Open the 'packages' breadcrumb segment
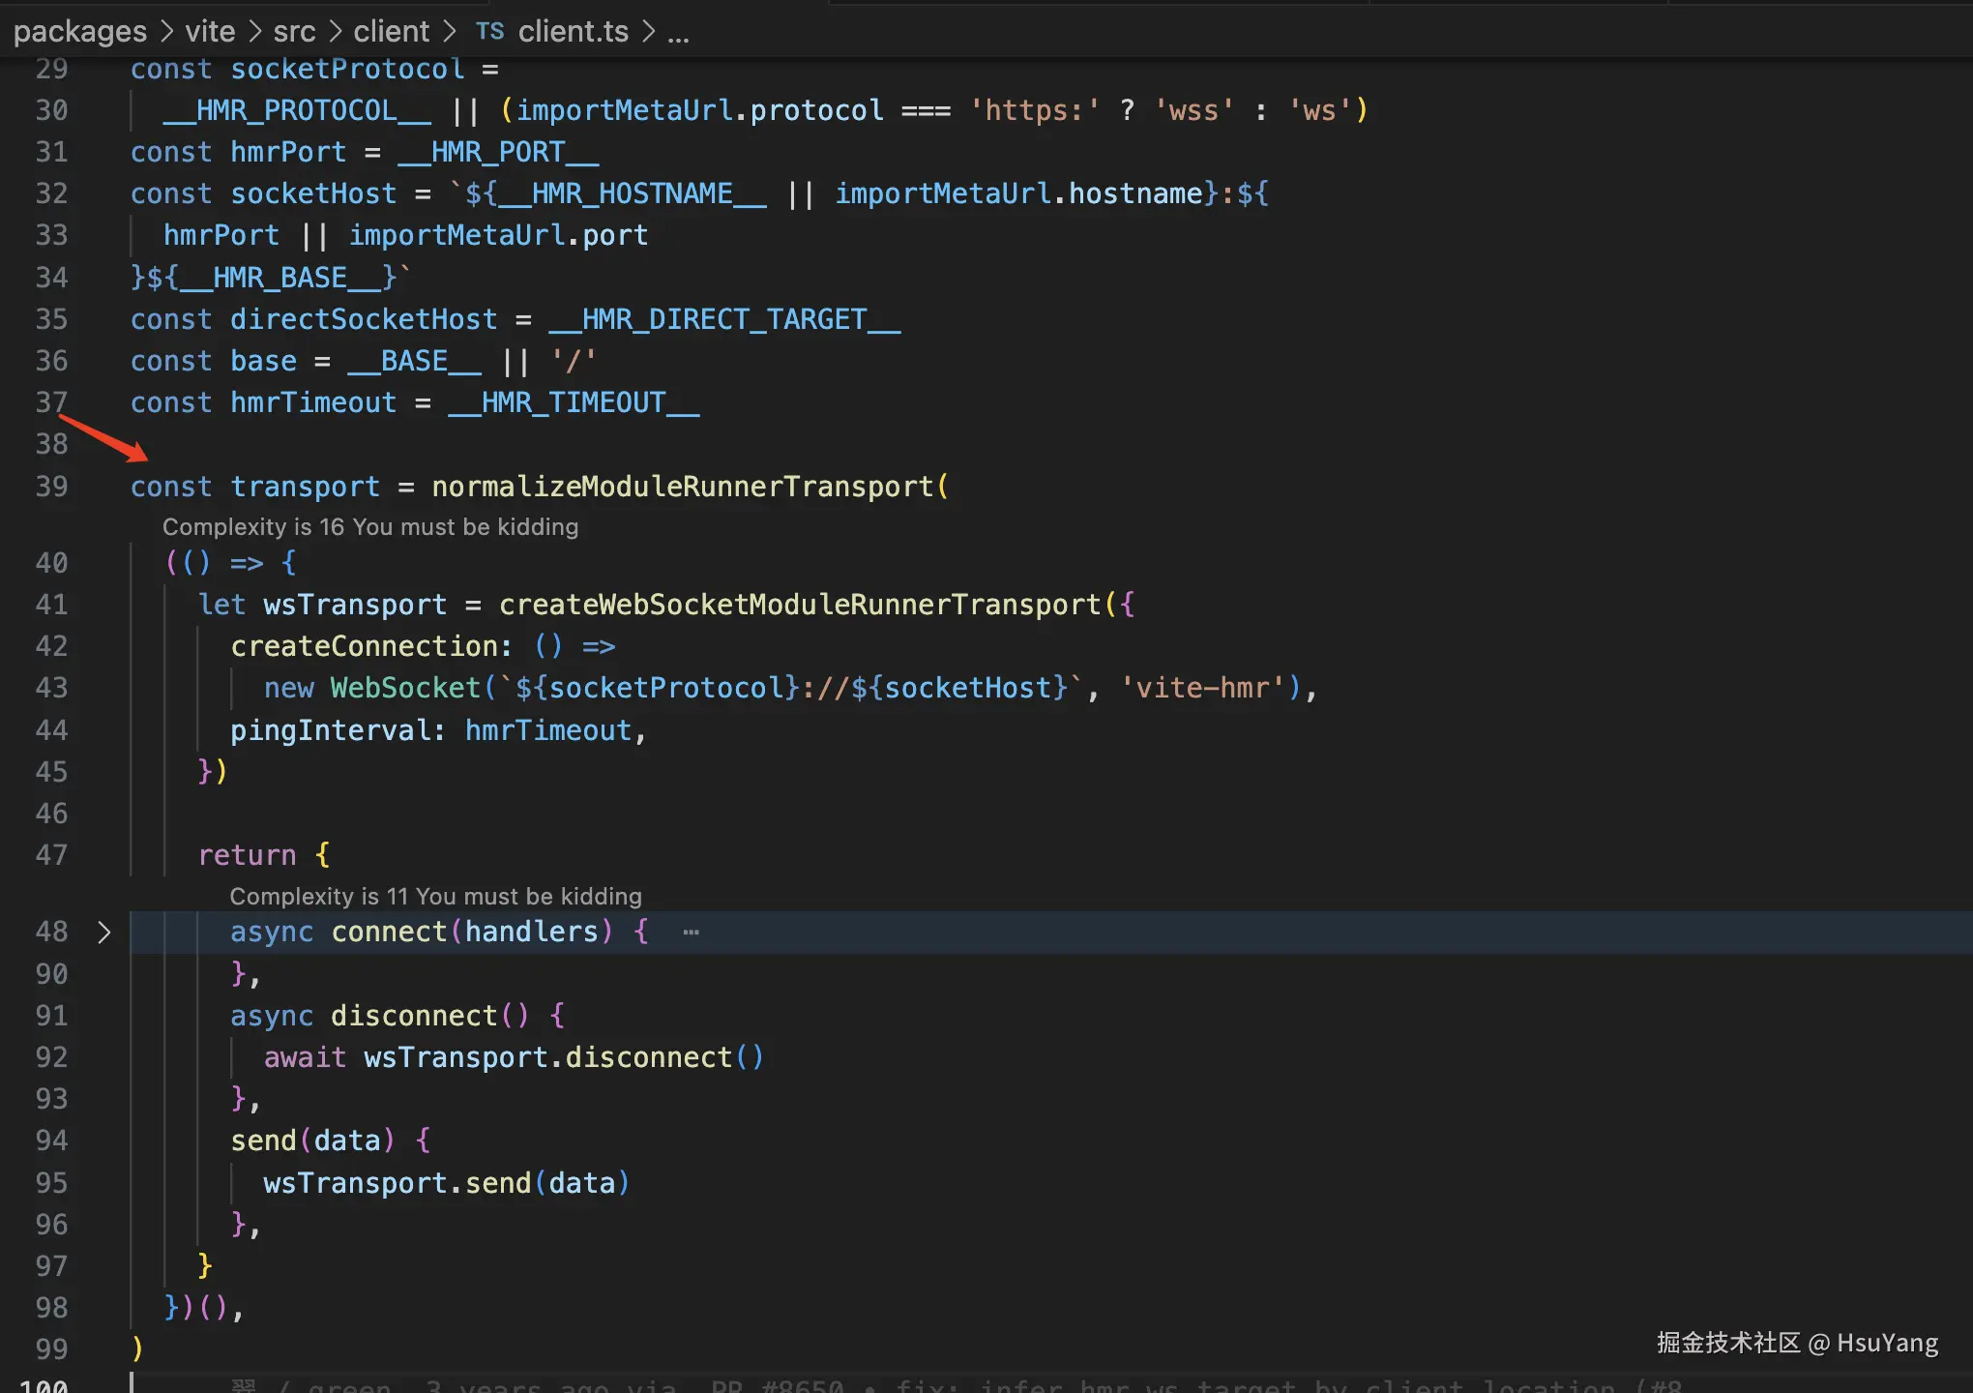 pyautogui.click(x=79, y=31)
